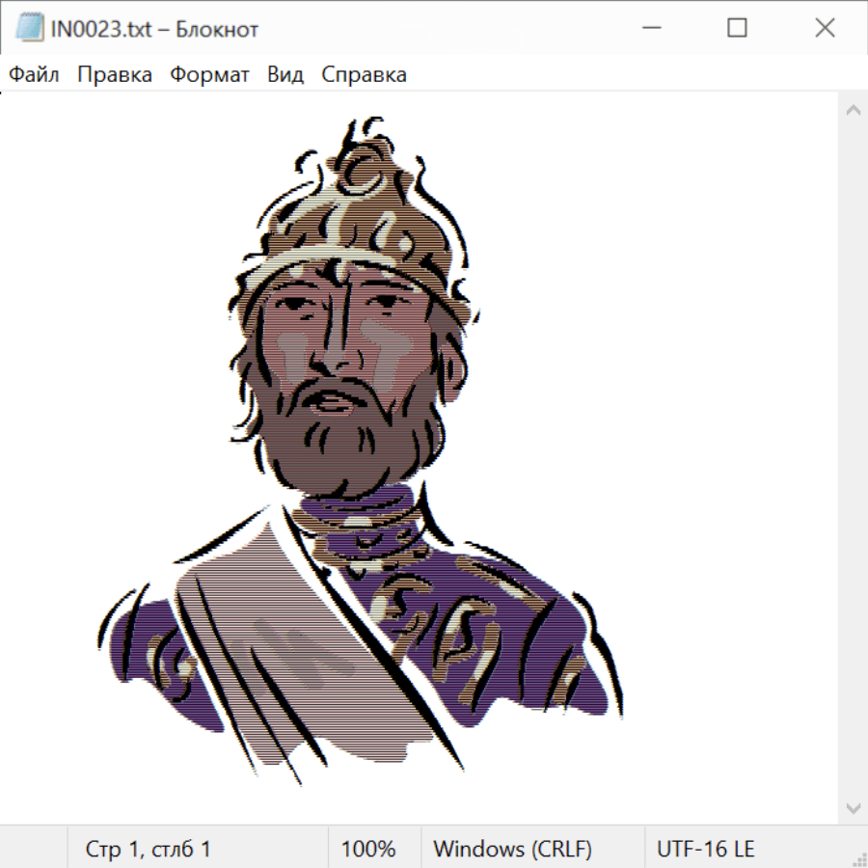Open the Файл menu
The height and width of the screenshot is (868, 868).
click(34, 74)
